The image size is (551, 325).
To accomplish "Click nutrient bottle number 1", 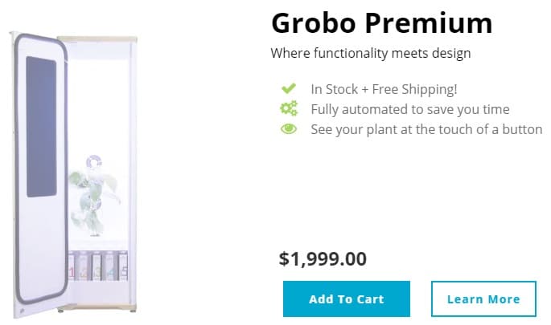I will 70,270.
